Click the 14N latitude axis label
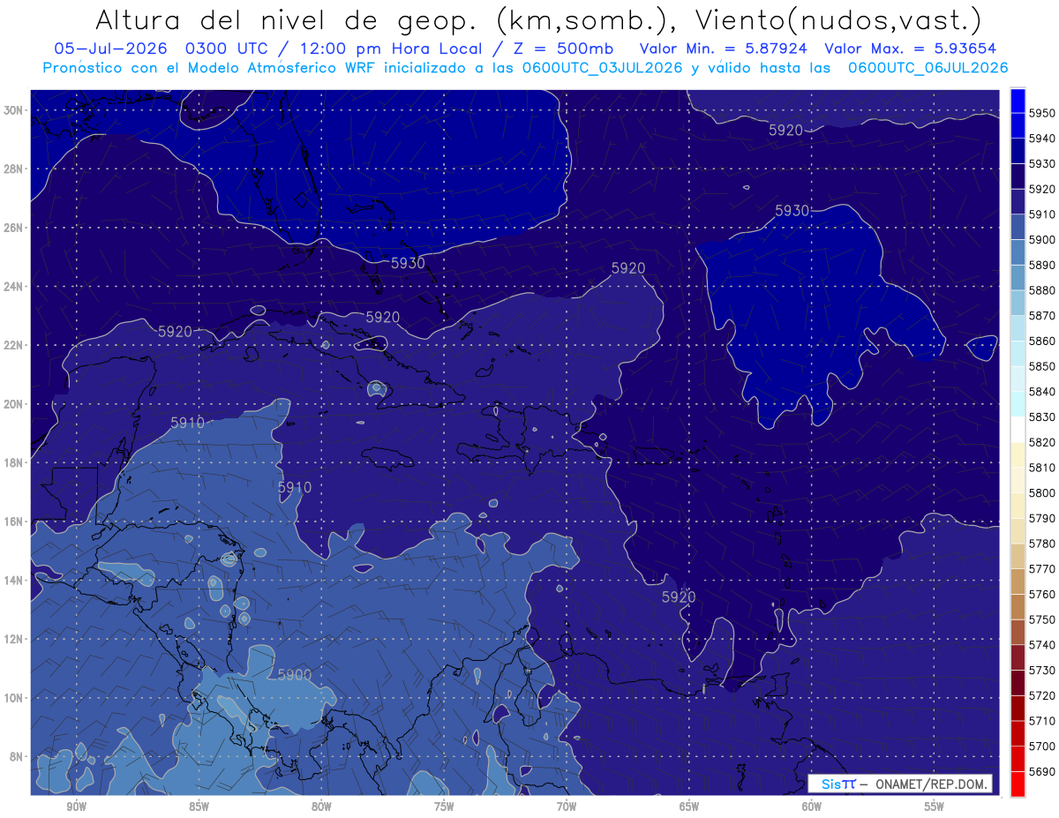This screenshot has width=1059, height=818. click(x=15, y=580)
